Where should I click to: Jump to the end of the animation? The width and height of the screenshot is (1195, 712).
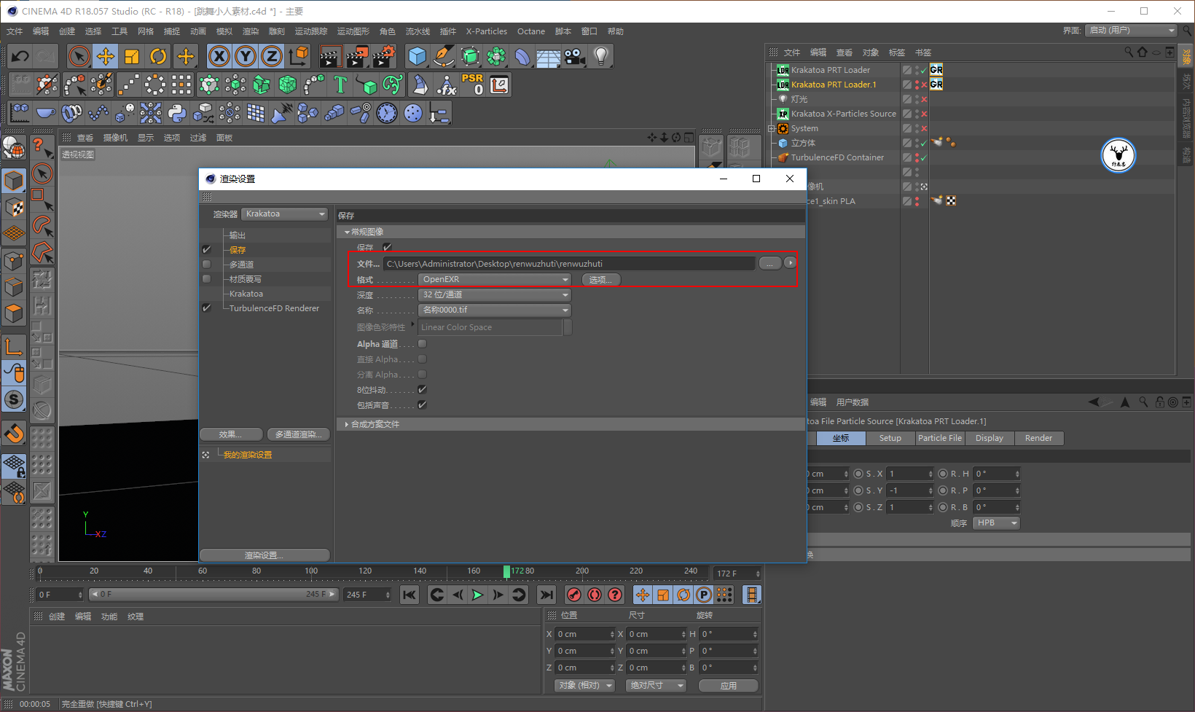(546, 595)
